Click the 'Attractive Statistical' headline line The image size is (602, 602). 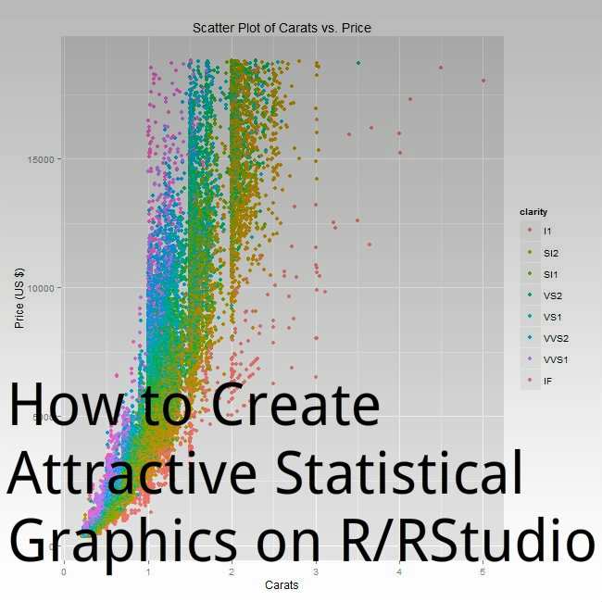pos(265,472)
